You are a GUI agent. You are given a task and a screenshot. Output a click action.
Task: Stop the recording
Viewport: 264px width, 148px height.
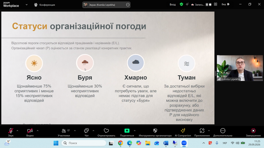point(210,4)
